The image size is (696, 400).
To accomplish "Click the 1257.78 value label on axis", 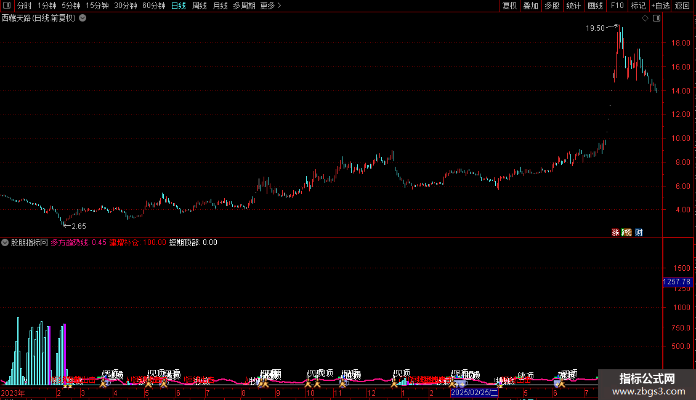I will [x=677, y=282].
